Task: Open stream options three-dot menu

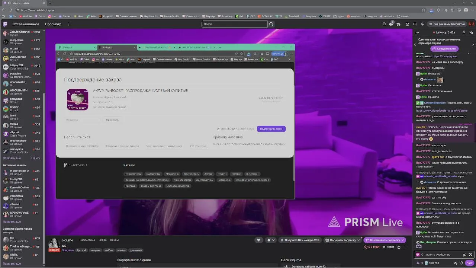Action: coord(405,247)
